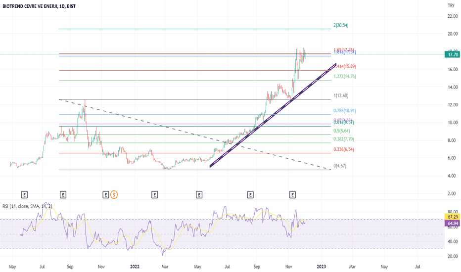
Task: Click the 12.00 price axis label
Action: click(453, 105)
